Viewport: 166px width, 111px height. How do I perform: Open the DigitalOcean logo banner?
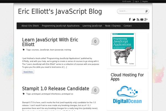[x=127, y=95]
